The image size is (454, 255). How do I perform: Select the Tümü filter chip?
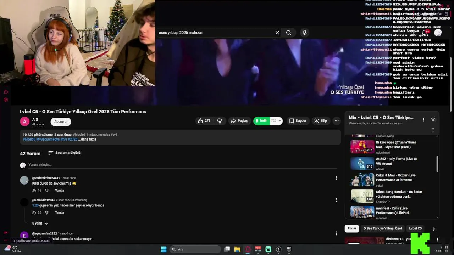351,229
